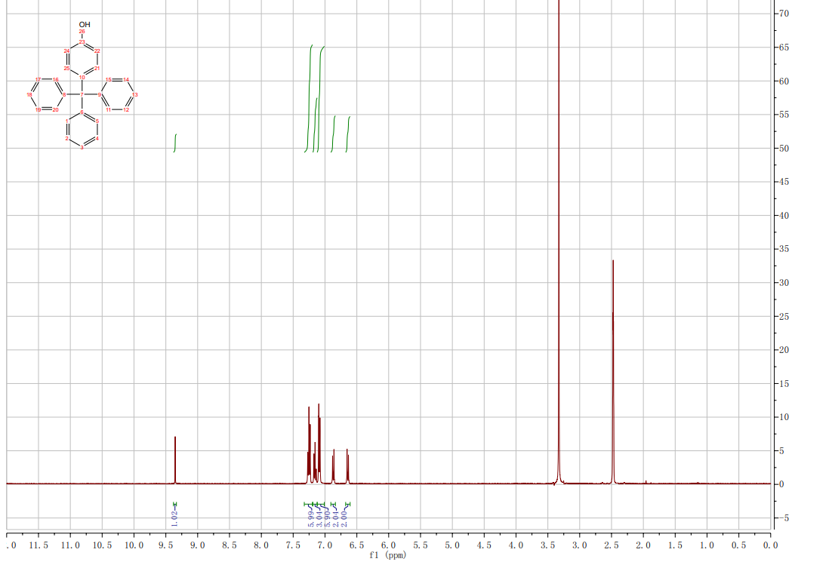Click the integral value 2.00 label
Viewport: 832px width, 571px height.
(x=344, y=517)
